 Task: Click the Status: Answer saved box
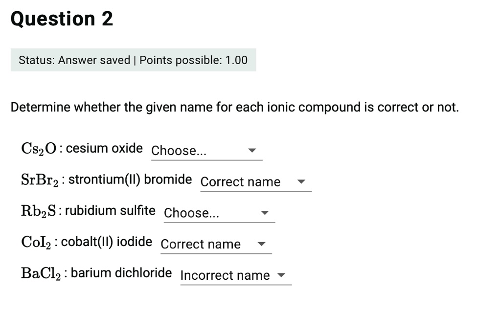133,60
